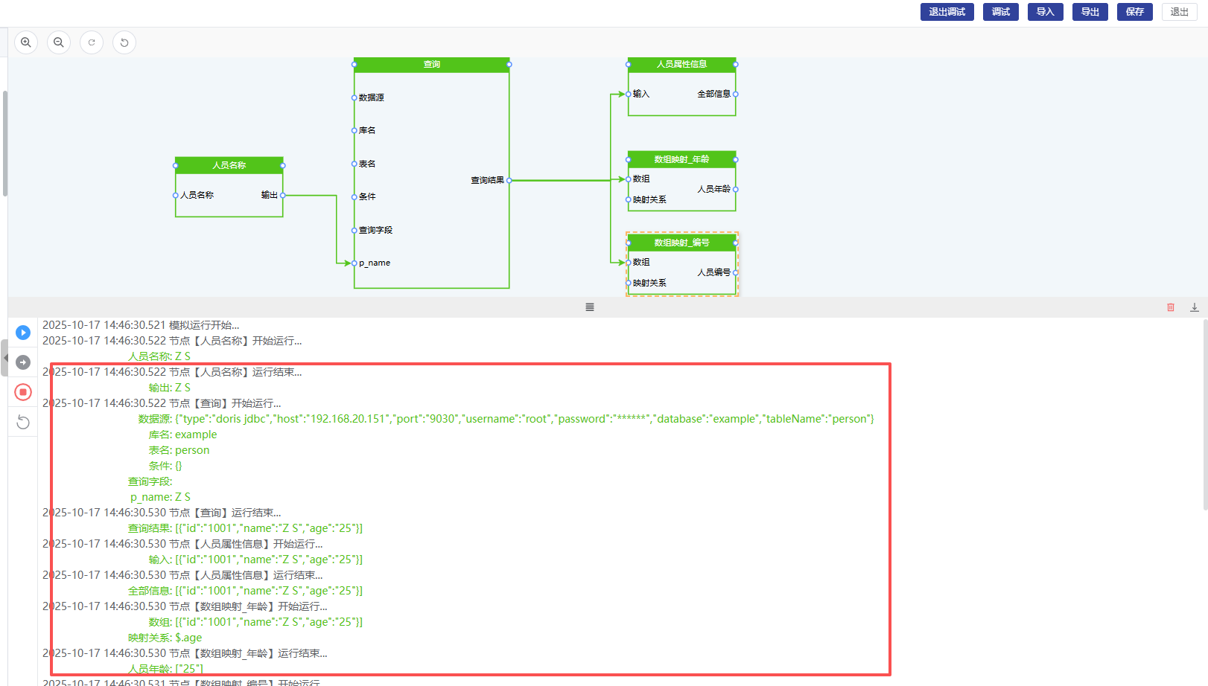Reset debug with the restart arrow icon
1208x686 pixels.
pyautogui.click(x=23, y=423)
